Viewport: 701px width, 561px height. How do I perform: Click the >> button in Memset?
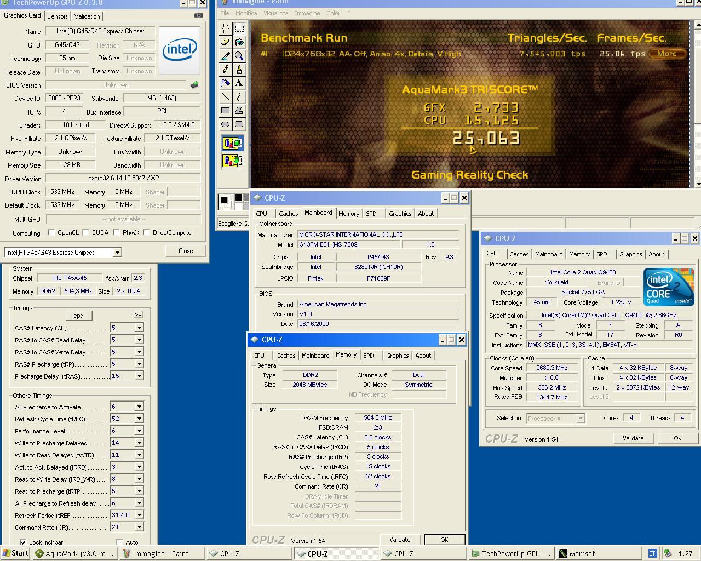pos(138,315)
